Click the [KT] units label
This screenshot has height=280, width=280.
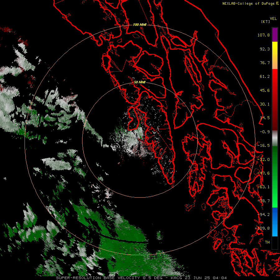(x=266, y=21)
